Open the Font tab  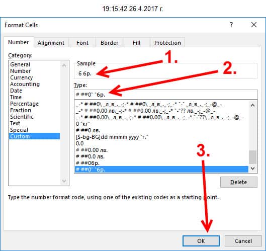[82, 43]
